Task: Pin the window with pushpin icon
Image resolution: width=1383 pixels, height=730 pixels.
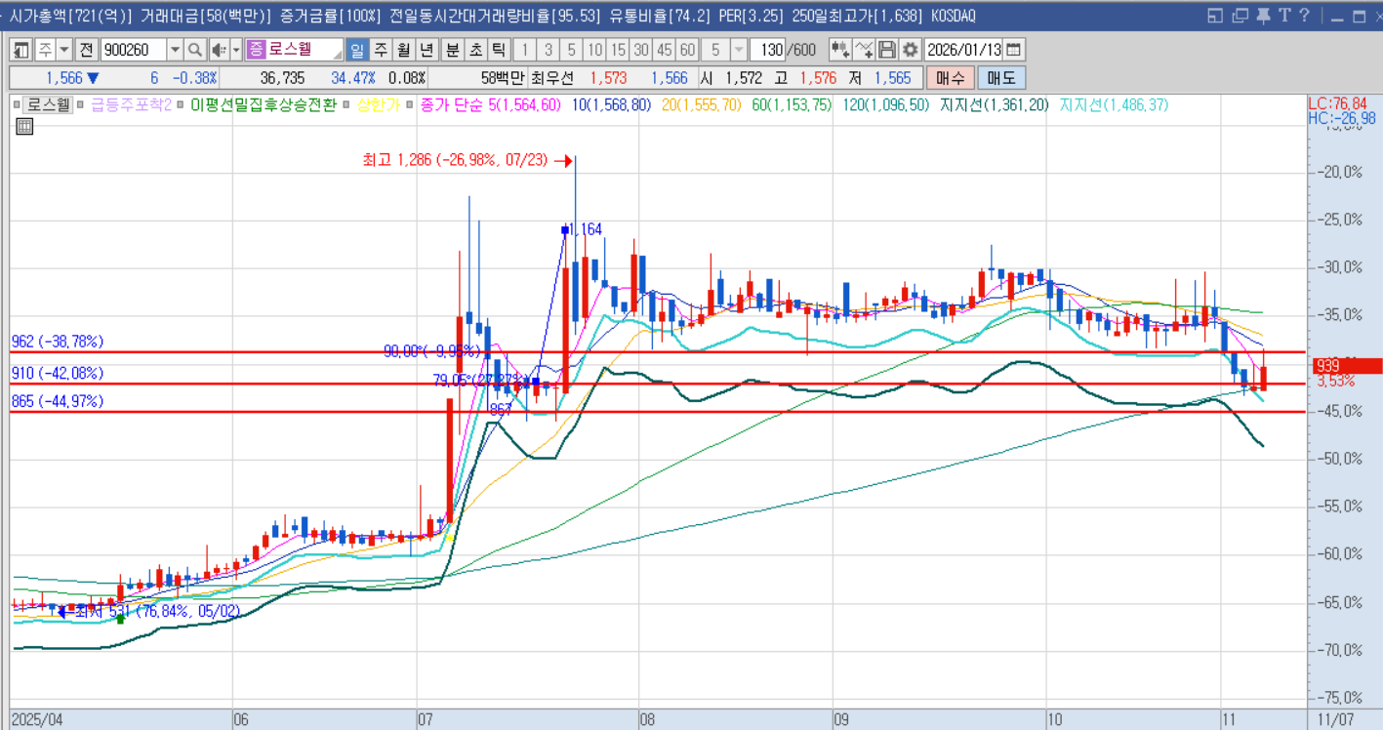Action: (1264, 16)
